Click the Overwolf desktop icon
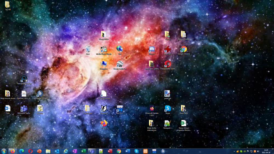274x154 pixels. (x=104, y=109)
